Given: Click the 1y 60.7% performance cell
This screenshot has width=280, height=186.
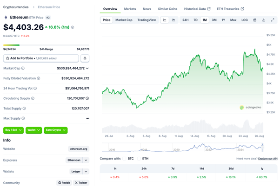Looking at the screenshot, I should [x=262, y=177].
